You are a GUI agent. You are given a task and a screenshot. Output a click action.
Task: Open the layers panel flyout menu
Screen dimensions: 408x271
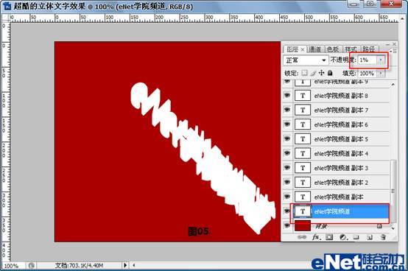(x=393, y=52)
